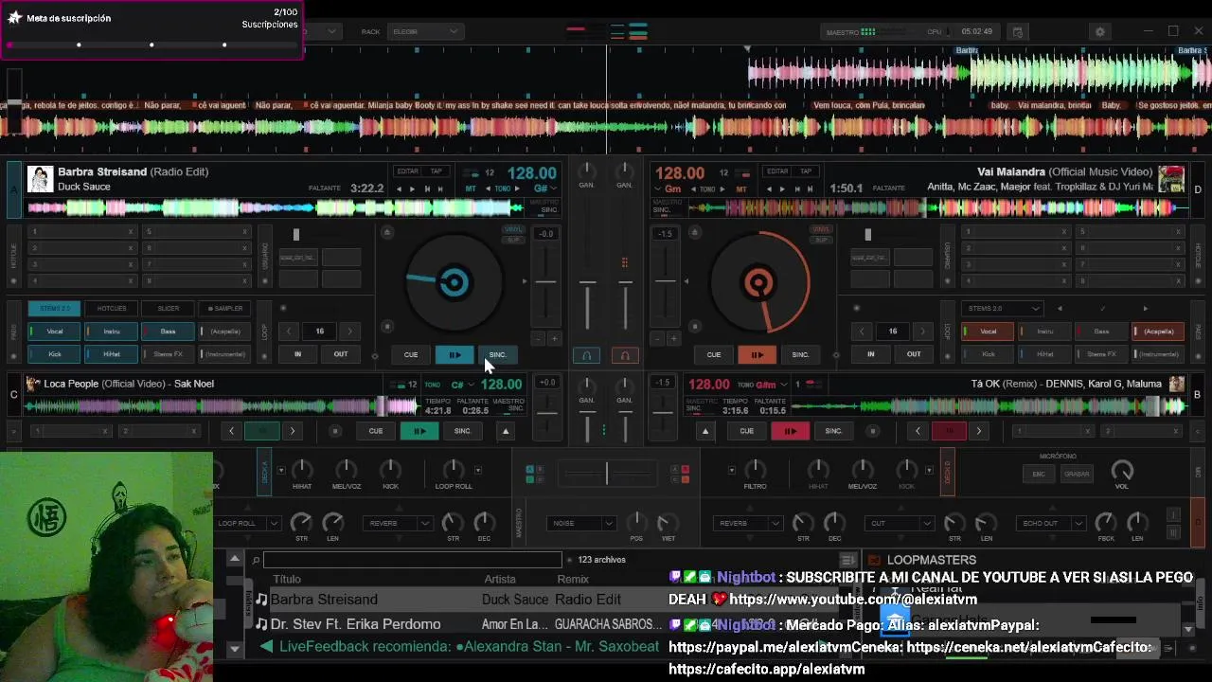
Task: Select the STEMS 2.0 pads tab on left deck
Action: coord(55,309)
